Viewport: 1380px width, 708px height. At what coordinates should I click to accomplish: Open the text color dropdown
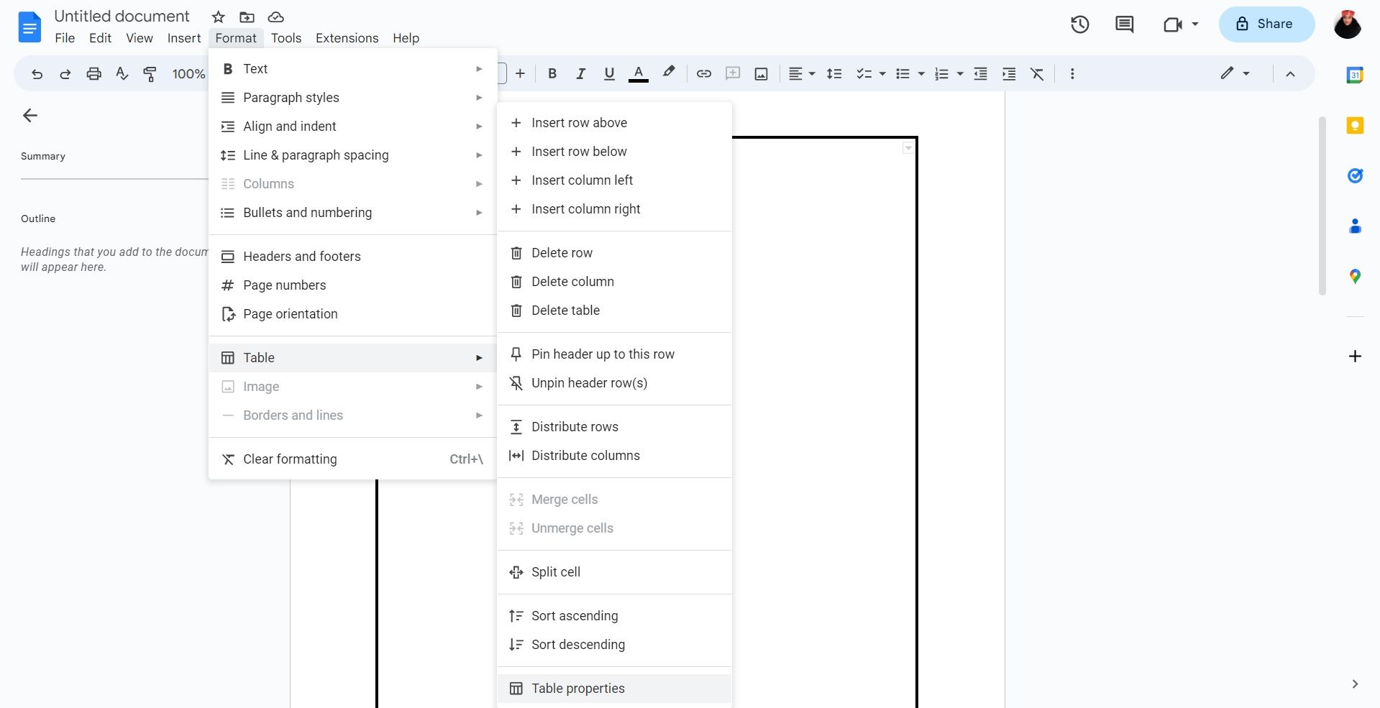pos(638,73)
